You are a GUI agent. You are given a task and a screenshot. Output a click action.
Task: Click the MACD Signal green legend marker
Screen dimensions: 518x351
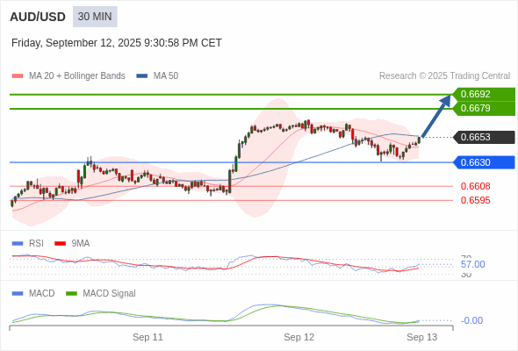[x=71, y=294]
